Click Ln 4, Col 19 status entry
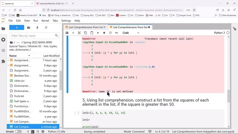Screen dimensions: 238x134 [162, 131]
